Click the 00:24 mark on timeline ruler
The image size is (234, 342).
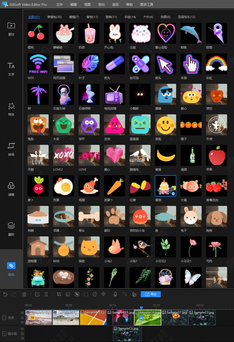tap(156, 305)
